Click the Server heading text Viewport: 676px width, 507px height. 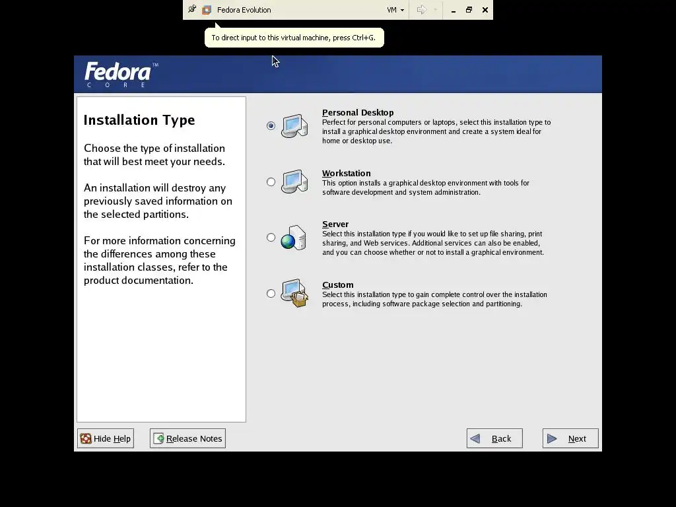pyautogui.click(x=335, y=224)
